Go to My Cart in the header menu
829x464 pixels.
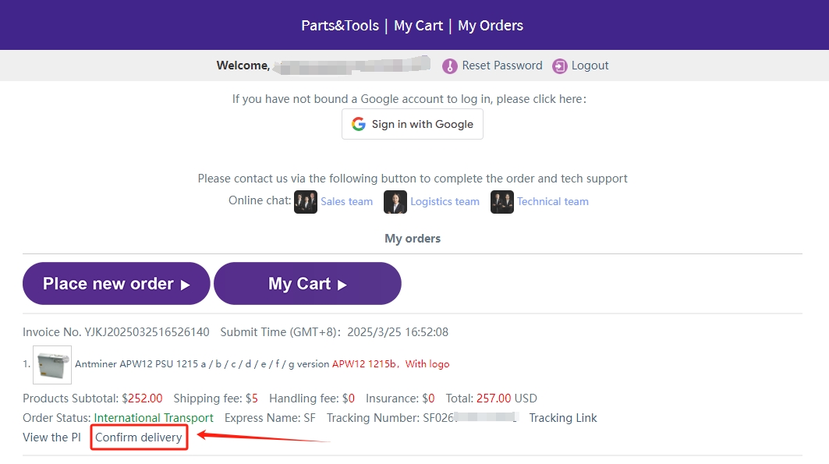point(418,26)
